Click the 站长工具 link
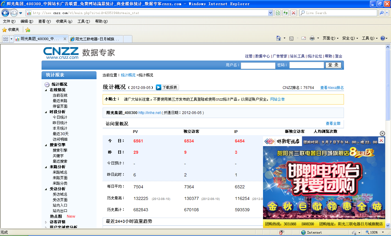 297,56
